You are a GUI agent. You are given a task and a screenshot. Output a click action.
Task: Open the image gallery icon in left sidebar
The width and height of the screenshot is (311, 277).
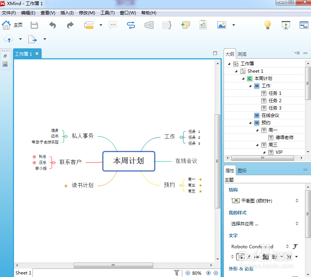click(x=5, y=64)
